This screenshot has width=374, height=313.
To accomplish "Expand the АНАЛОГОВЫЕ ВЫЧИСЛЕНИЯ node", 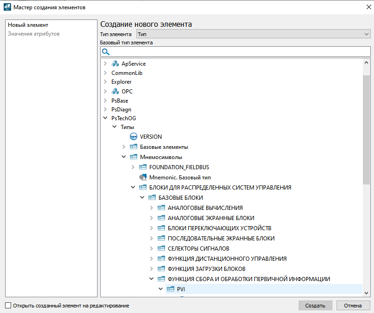I will point(152,208).
